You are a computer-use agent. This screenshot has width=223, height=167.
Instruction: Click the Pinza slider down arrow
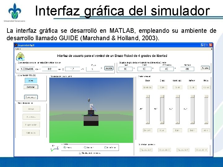(x=206, y=122)
